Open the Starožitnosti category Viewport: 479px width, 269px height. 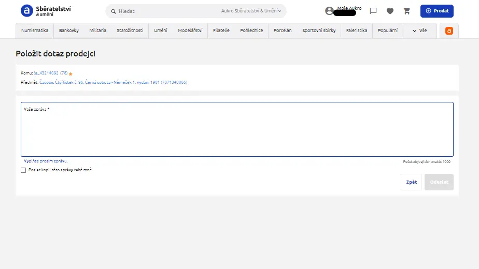click(x=130, y=31)
